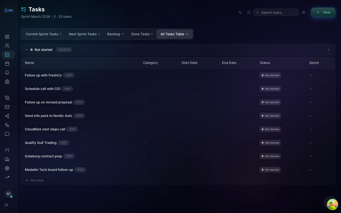Collapse the Not started group chevron
Screen dimensions: 341x213
[26, 50]
